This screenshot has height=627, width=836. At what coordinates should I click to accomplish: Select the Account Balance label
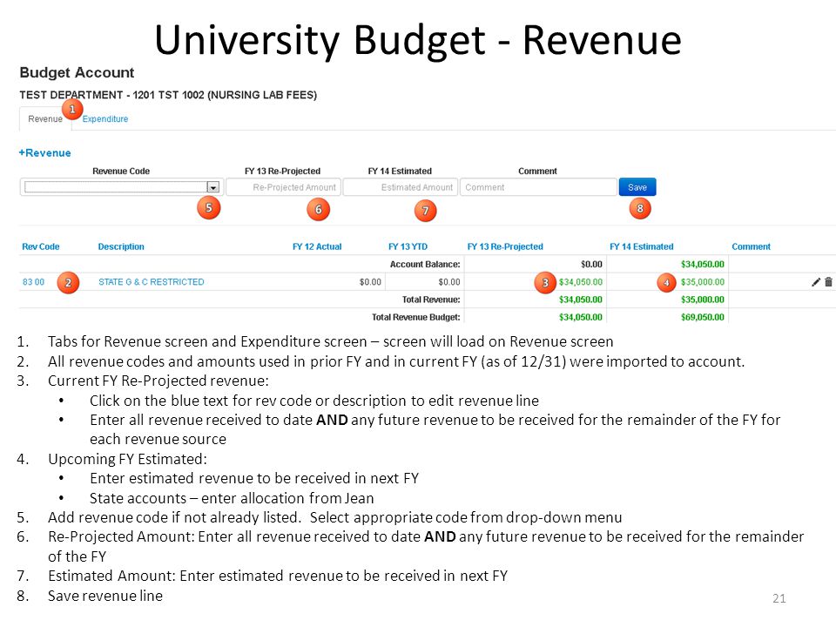tap(425, 265)
